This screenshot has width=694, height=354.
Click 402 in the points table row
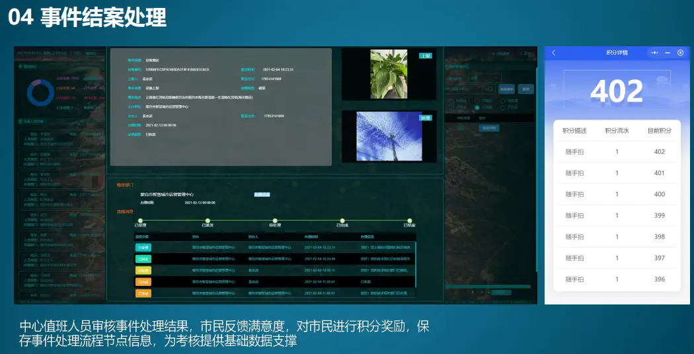pos(660,152)
